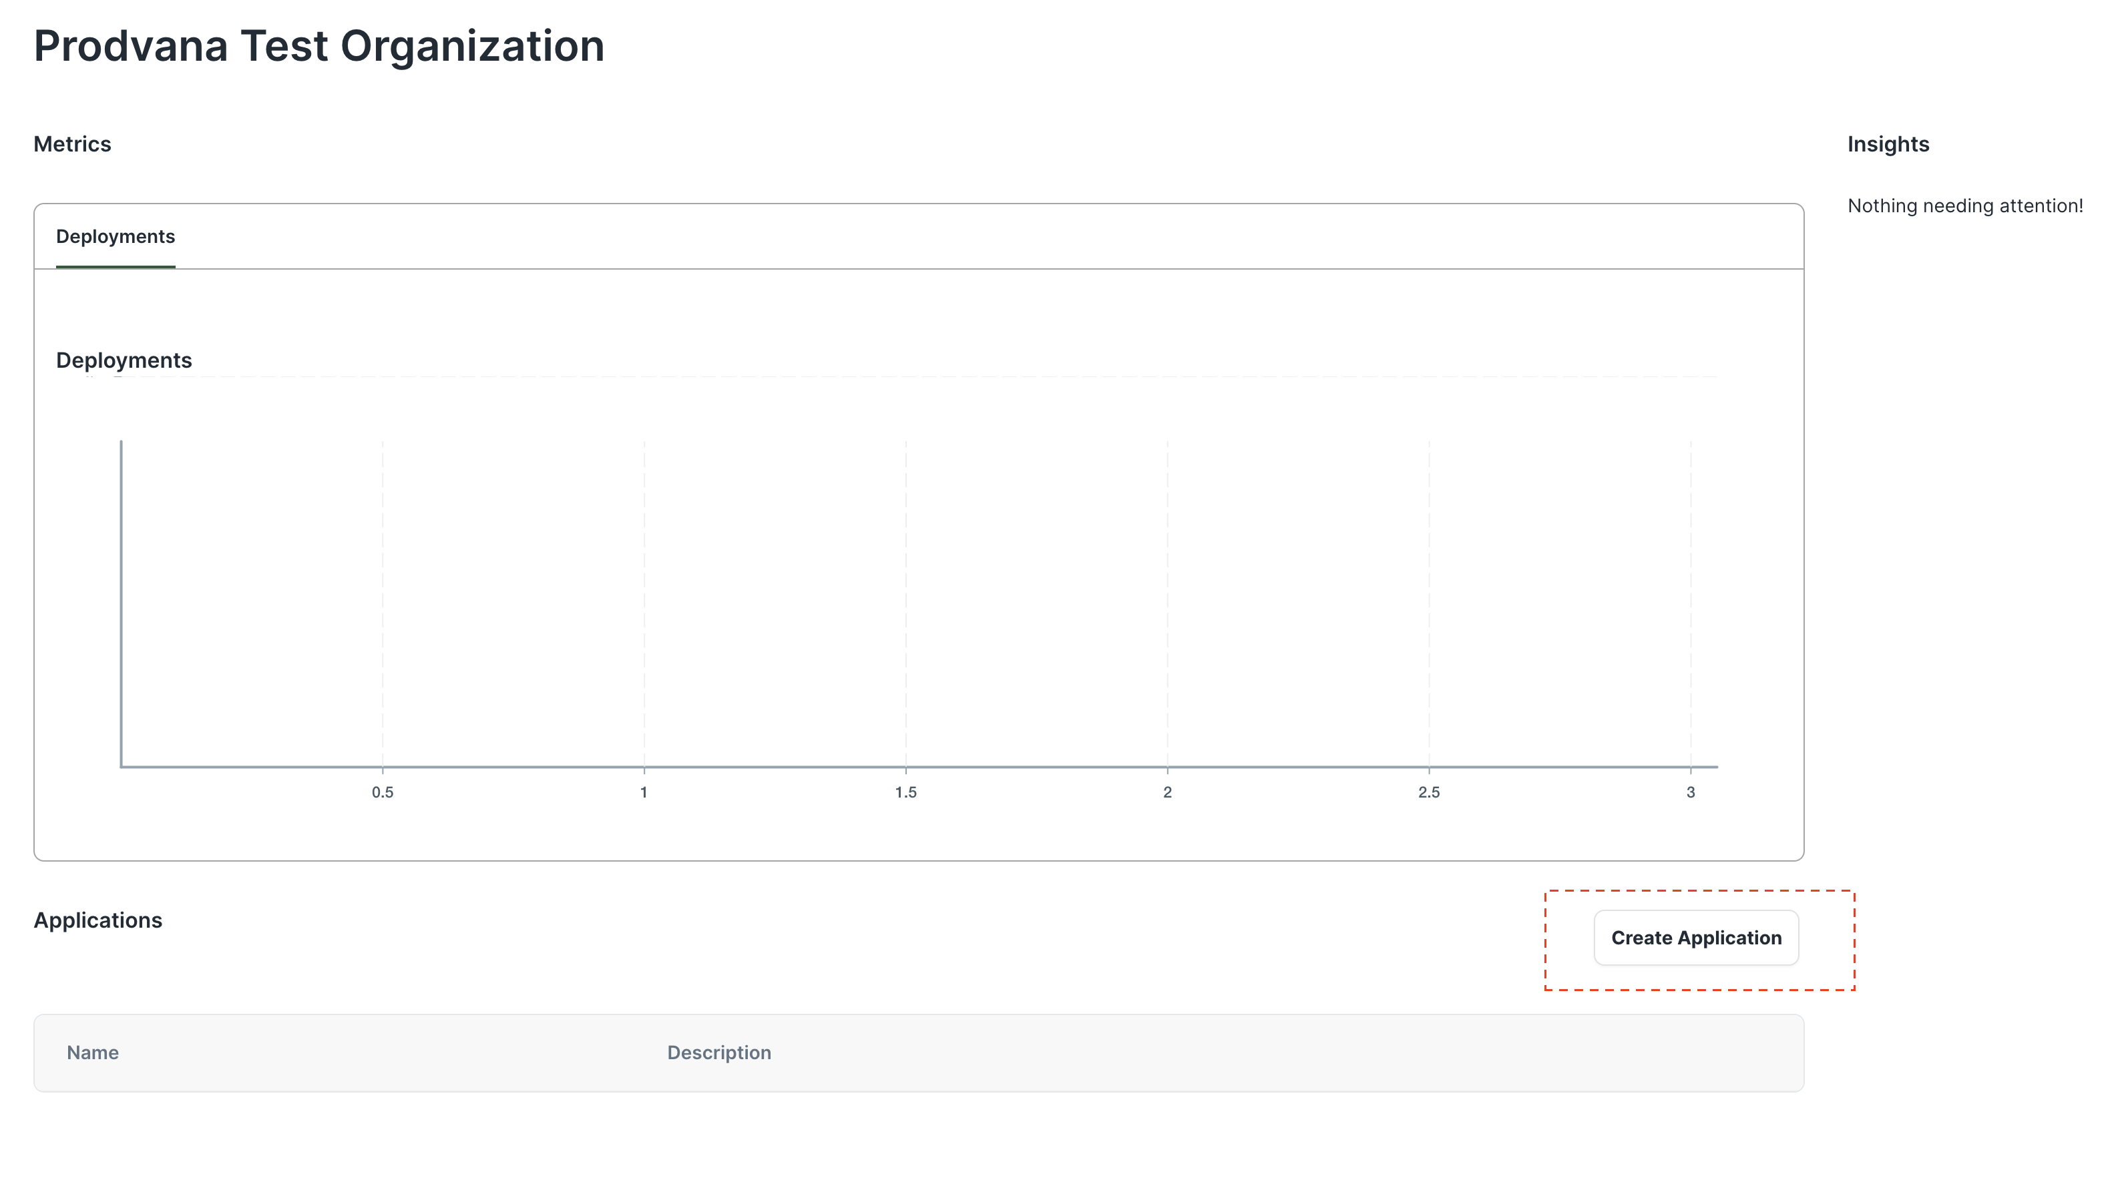
Task: Click the dashed gridline above the 1.5 label
Action: pyautogui.click(x=905, y=601)
